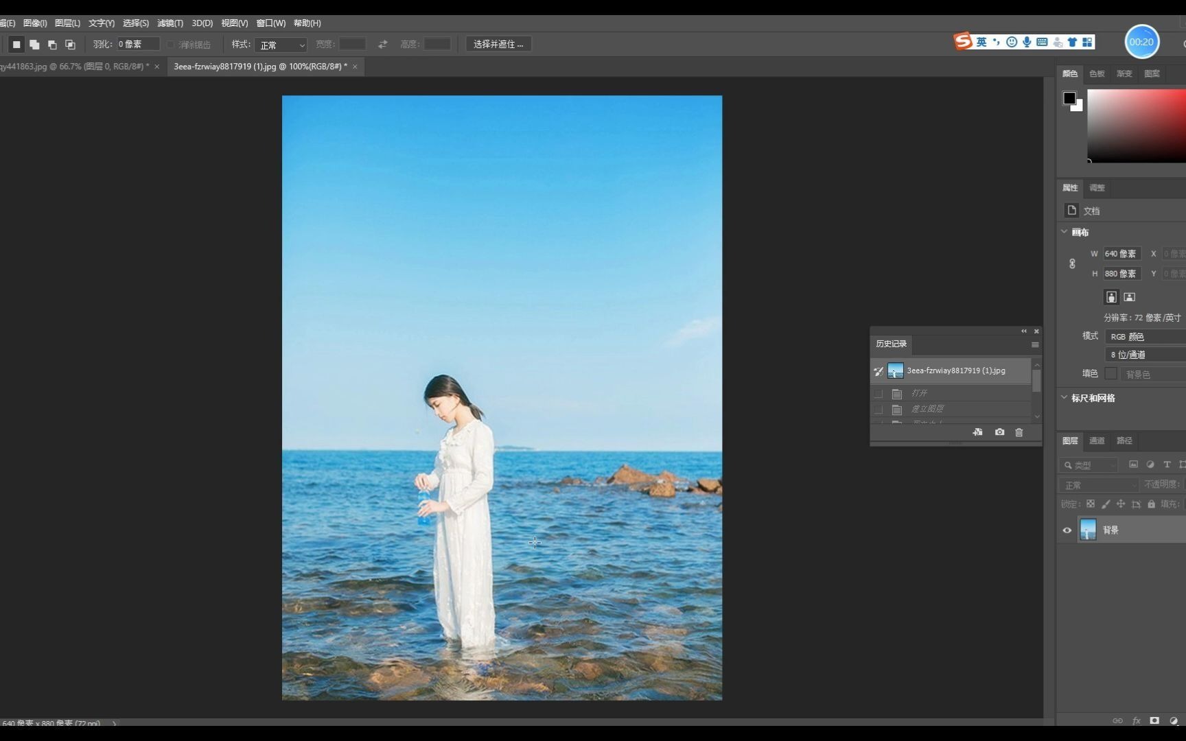This screenshot has width=1186, height=741.
Task: Lock transparent pixels icon in Layers panel
Action: tap(1091, 504)
